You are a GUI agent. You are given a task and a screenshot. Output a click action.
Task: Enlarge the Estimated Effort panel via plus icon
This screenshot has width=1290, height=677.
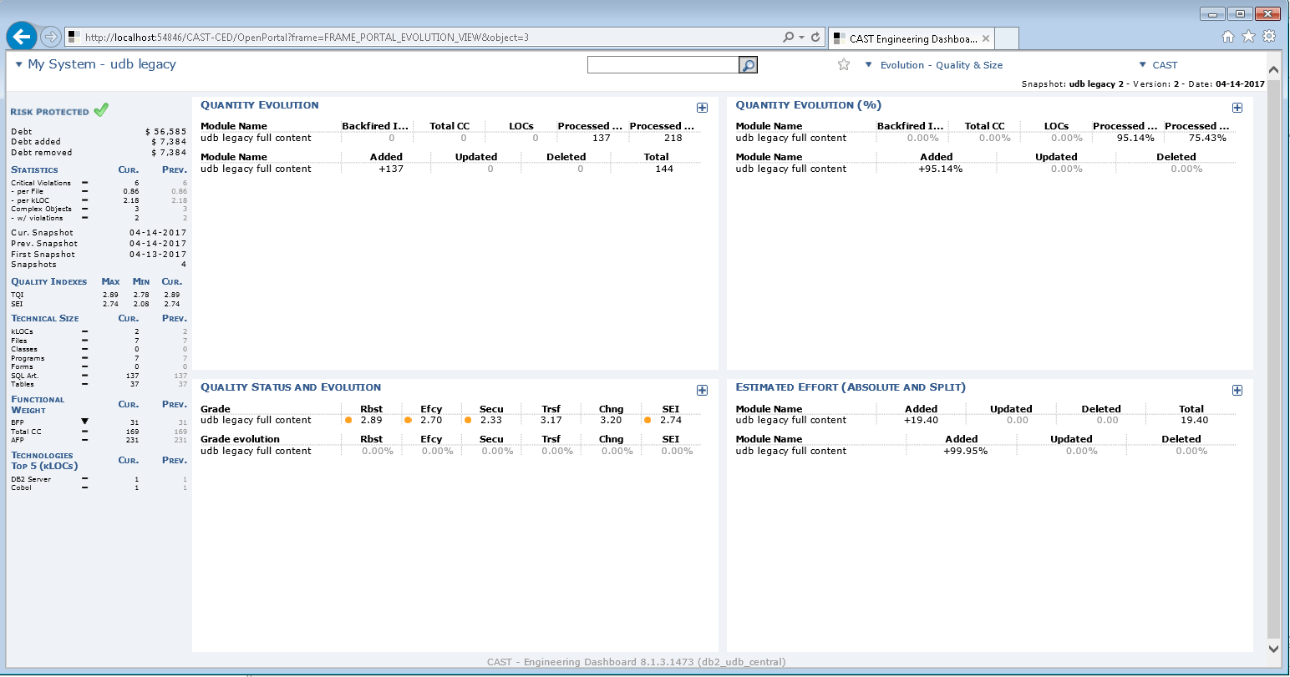pyautogui.click(x=1237, y=390)
